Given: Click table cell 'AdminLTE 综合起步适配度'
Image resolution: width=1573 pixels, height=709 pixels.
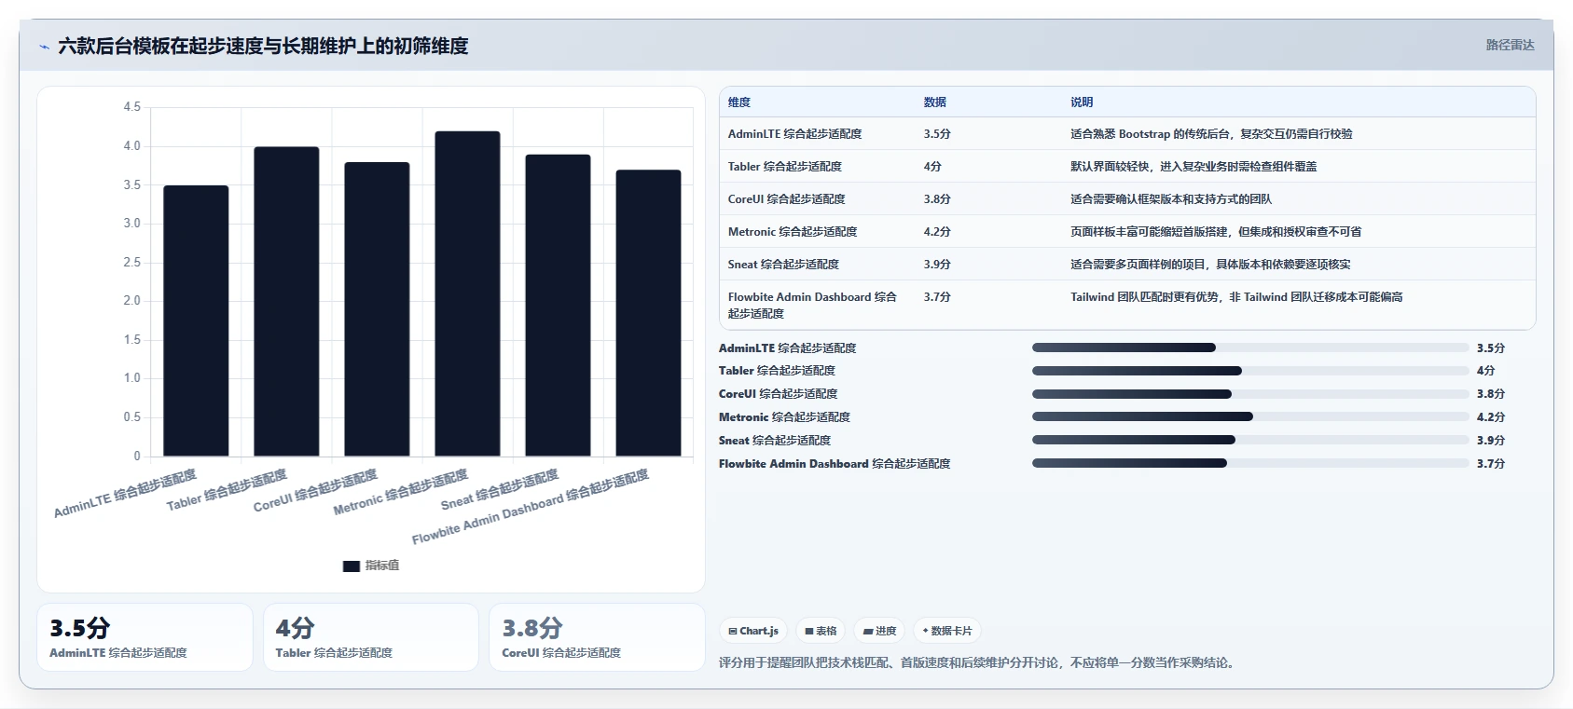Looking at the screenshot, I should 794,134.
